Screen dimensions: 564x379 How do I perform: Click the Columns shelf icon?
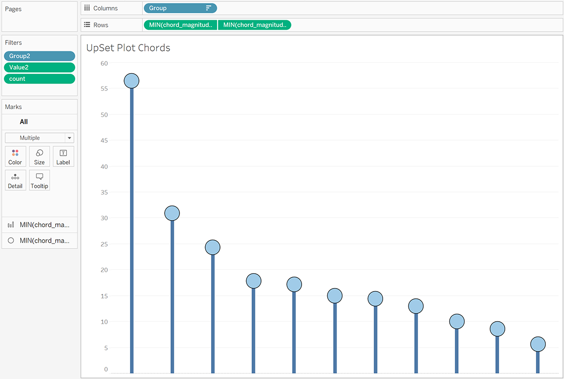(87, 8)
